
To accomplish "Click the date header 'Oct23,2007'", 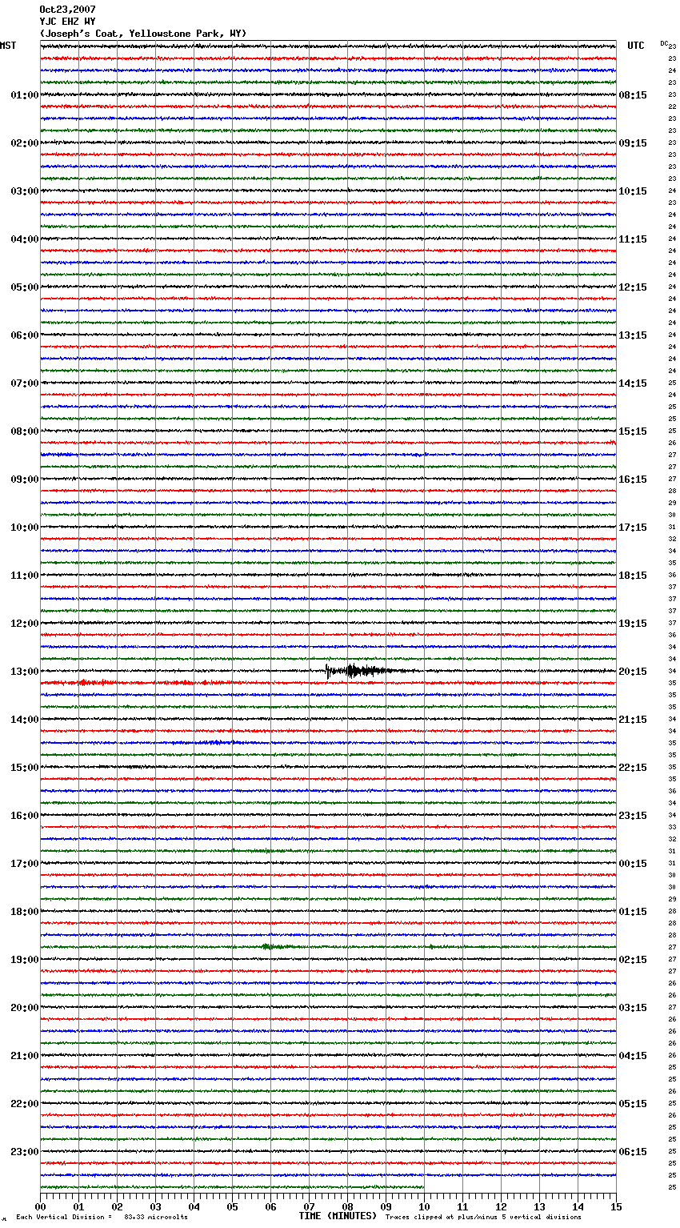I will (67, 10).
